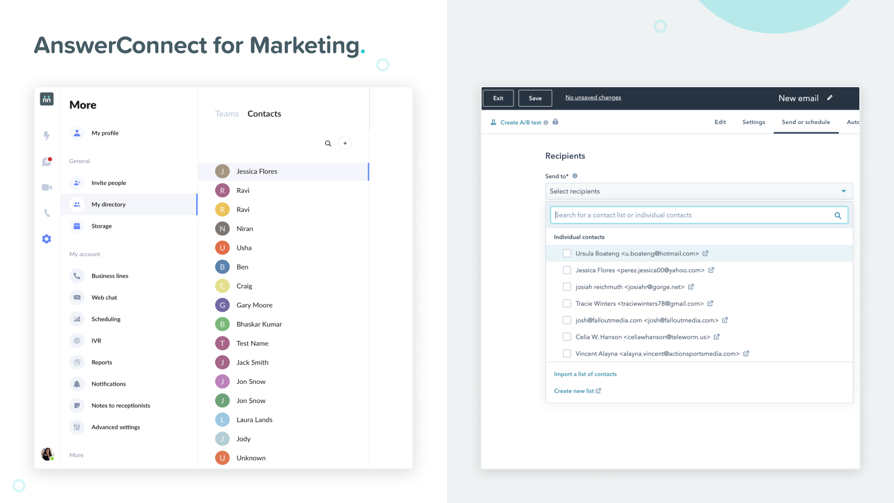
Task: Click the search magnifier above the contacts list
Action: click(329, 143)
